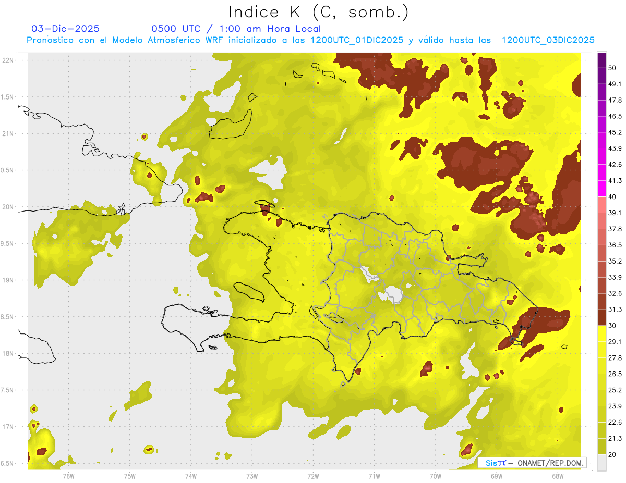Select the '35.2' colorbar value
Image resolution: width=626 pixels, height=483 pixels.
tap(615, 261)
